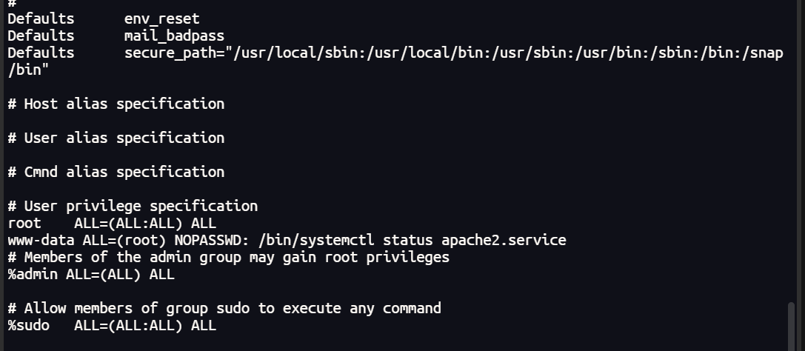Click the "%sudo" group entry
805x351 pixels.
(28, 325)
